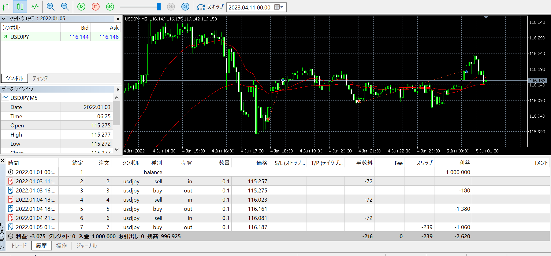This screenshot has width=551, height=256.
Task: Click the sell exit marker near 4 Jan 21:30
Action: 359,101
